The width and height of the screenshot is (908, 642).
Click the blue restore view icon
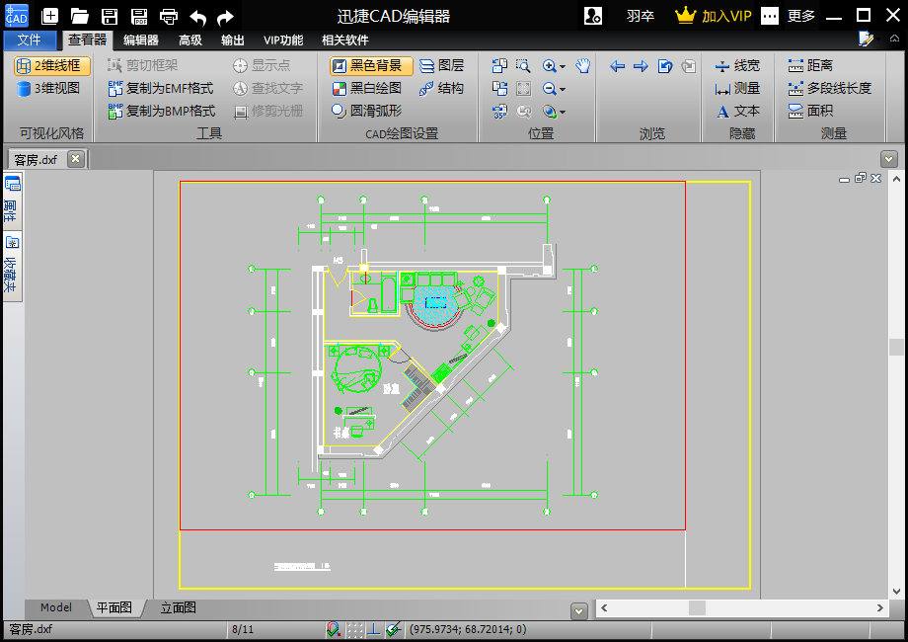click(665, 66)
